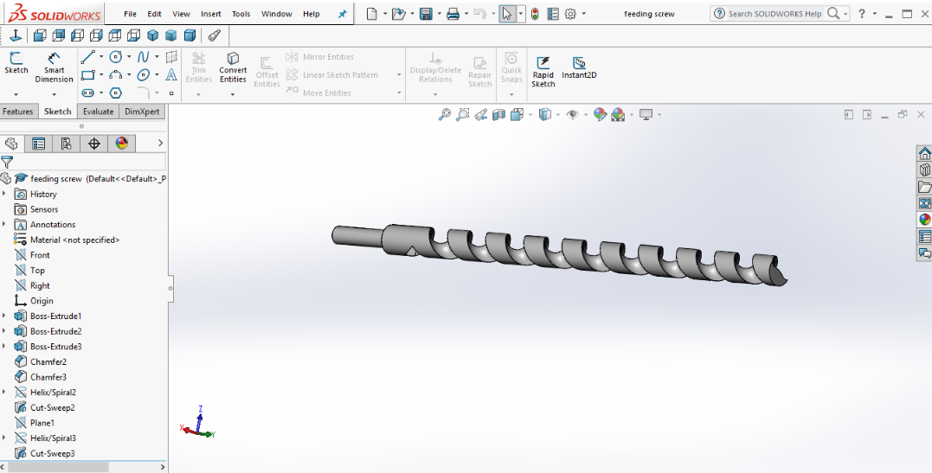Open the Options gear icon
This screenshot has height=473, width=932.
[x=570, y=14]
